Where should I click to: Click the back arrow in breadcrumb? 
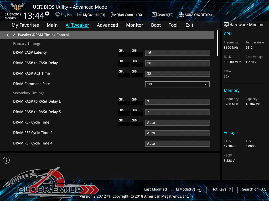coord(9,35)
